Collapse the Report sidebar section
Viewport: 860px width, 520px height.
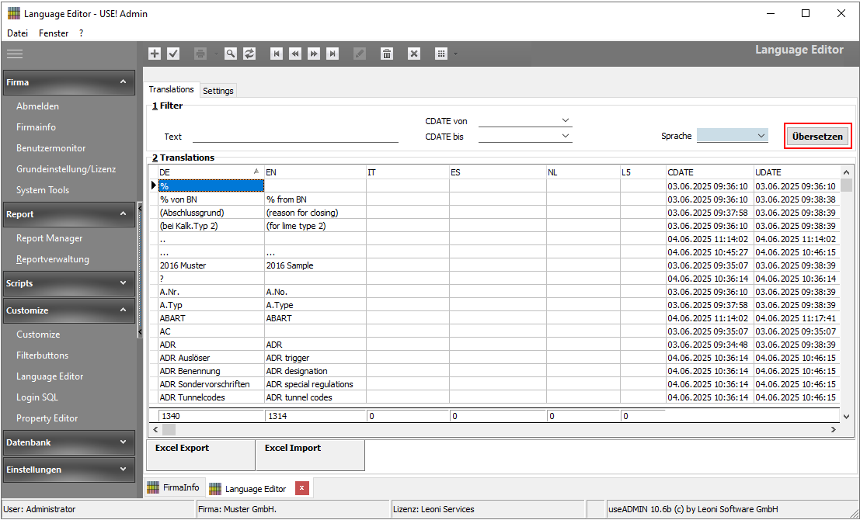point(123,214)
